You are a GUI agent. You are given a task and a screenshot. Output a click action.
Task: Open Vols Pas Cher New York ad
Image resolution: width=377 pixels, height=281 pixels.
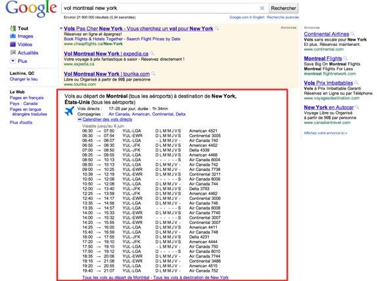tap(139, 29)
